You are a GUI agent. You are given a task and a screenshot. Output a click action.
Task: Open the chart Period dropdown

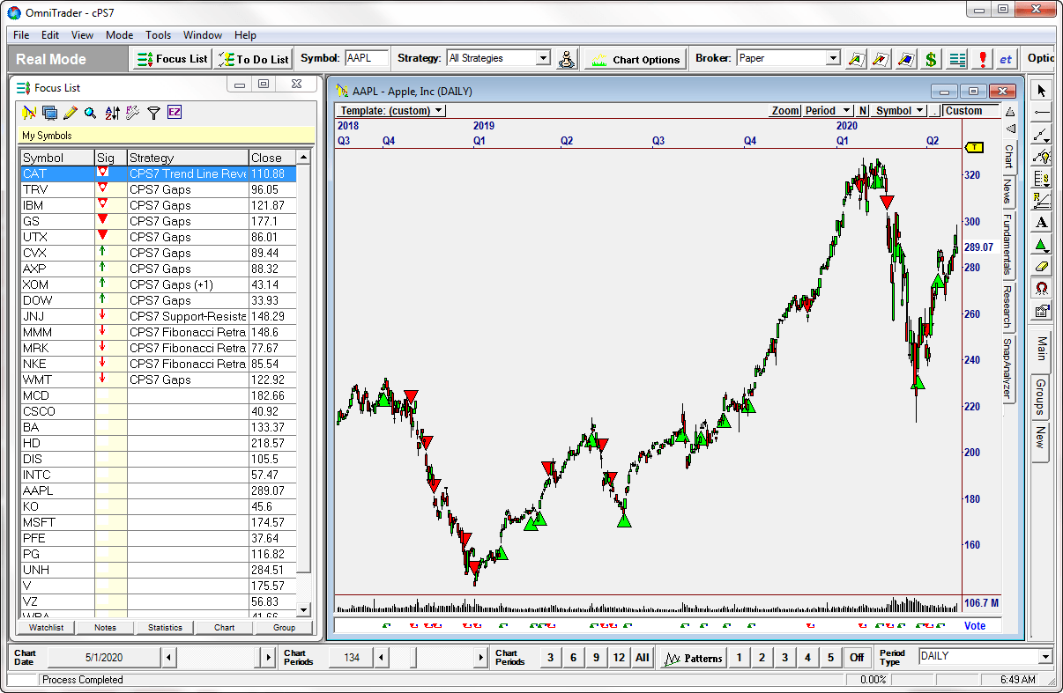tap(828, 111)
